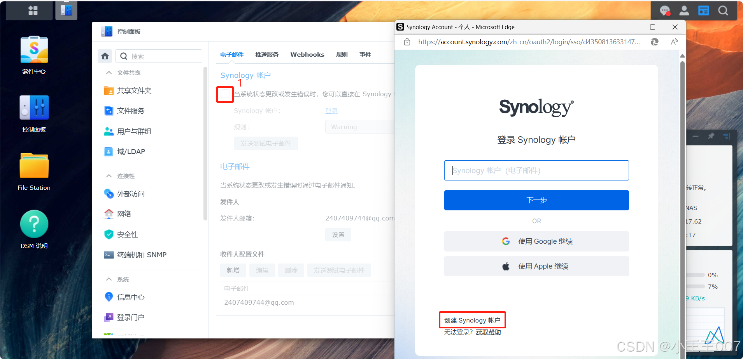The width and height of the screenshot is (743, 359).
Task: Go to Control Panel home icon
Action: point(105,56)
